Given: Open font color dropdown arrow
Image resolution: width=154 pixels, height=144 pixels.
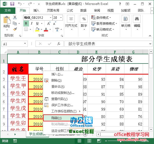Looking at the screenshot, I should pos(50,29).
